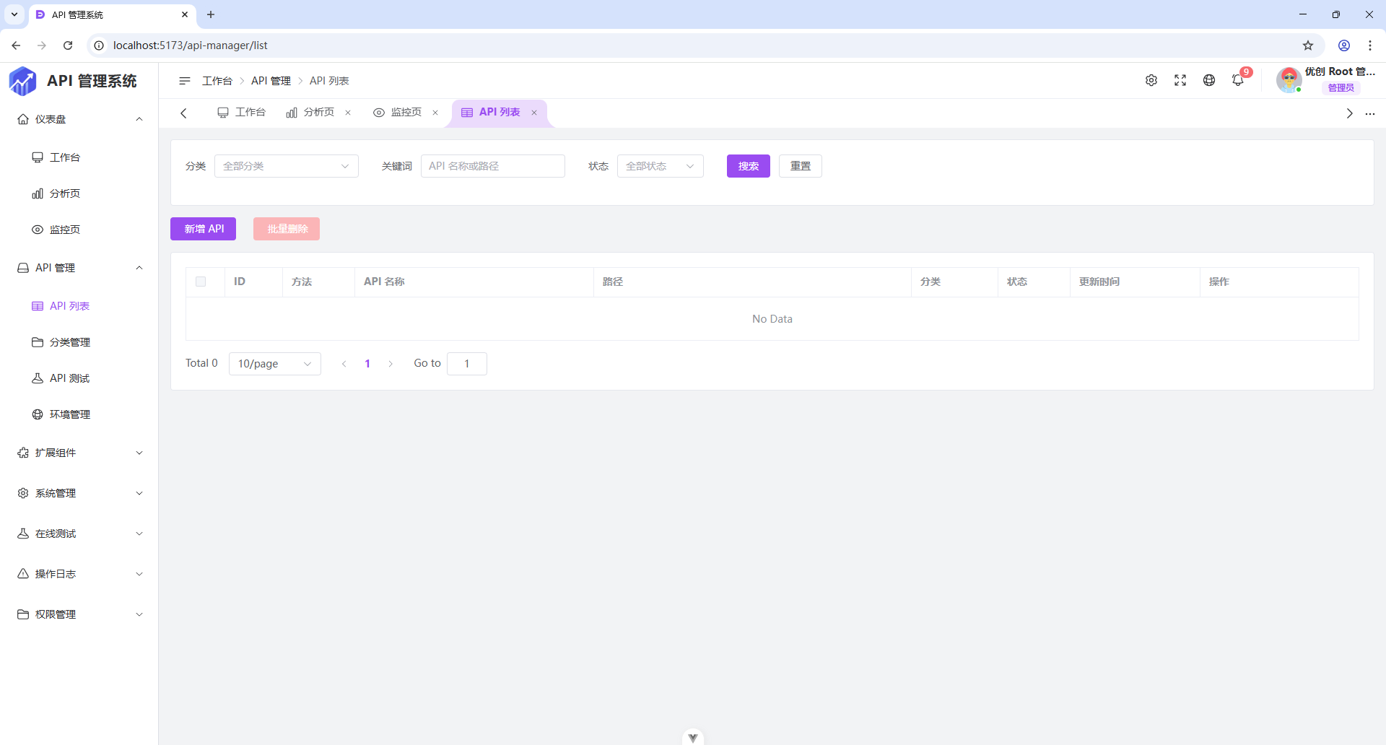Switch to the 监控页 tab
Image resolution: width=1386 pixels, height=745 pixels.
398,113
